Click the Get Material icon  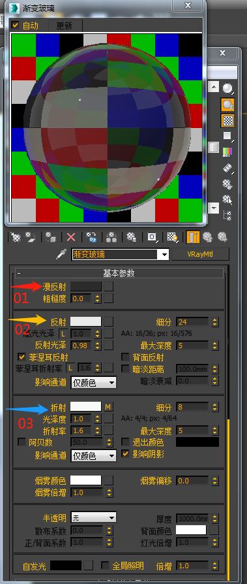pyautogui.click(x=15, y=237)
